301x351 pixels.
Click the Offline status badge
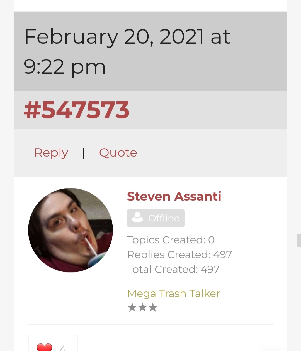(x=156, y=218)
